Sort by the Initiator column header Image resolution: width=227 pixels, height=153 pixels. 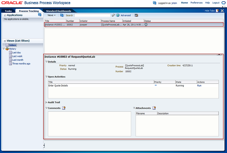click(x=90, y=21)
